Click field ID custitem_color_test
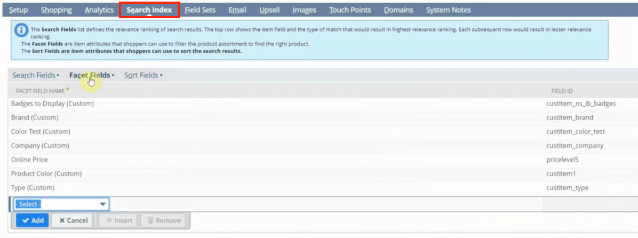 tap(576, 132)
